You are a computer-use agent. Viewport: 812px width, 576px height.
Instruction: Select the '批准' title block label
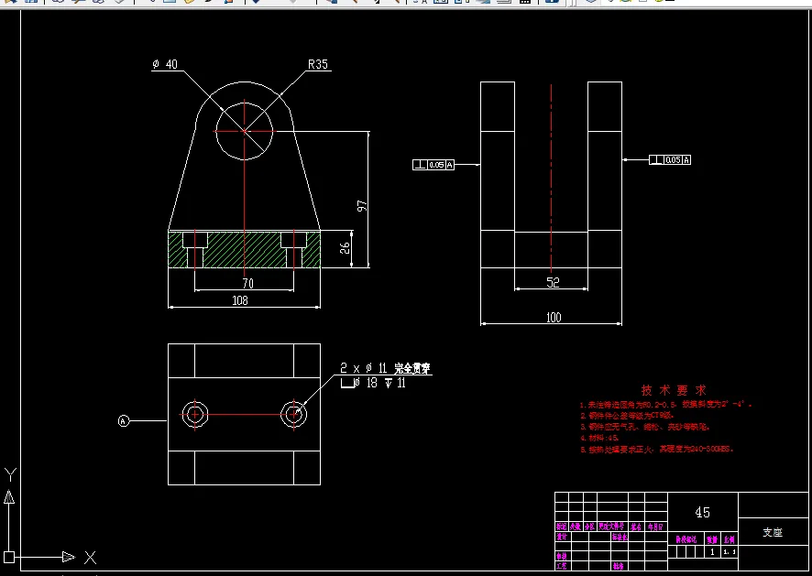(x=618, y=567)
